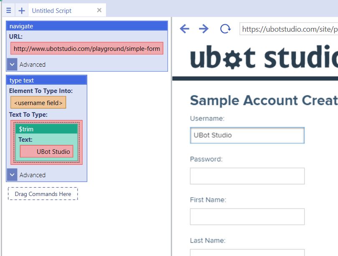Click the browser address bar
Image resolution: width=338 pixels, height=256 pixels.
pyautogui.click(x=289, y=29)
